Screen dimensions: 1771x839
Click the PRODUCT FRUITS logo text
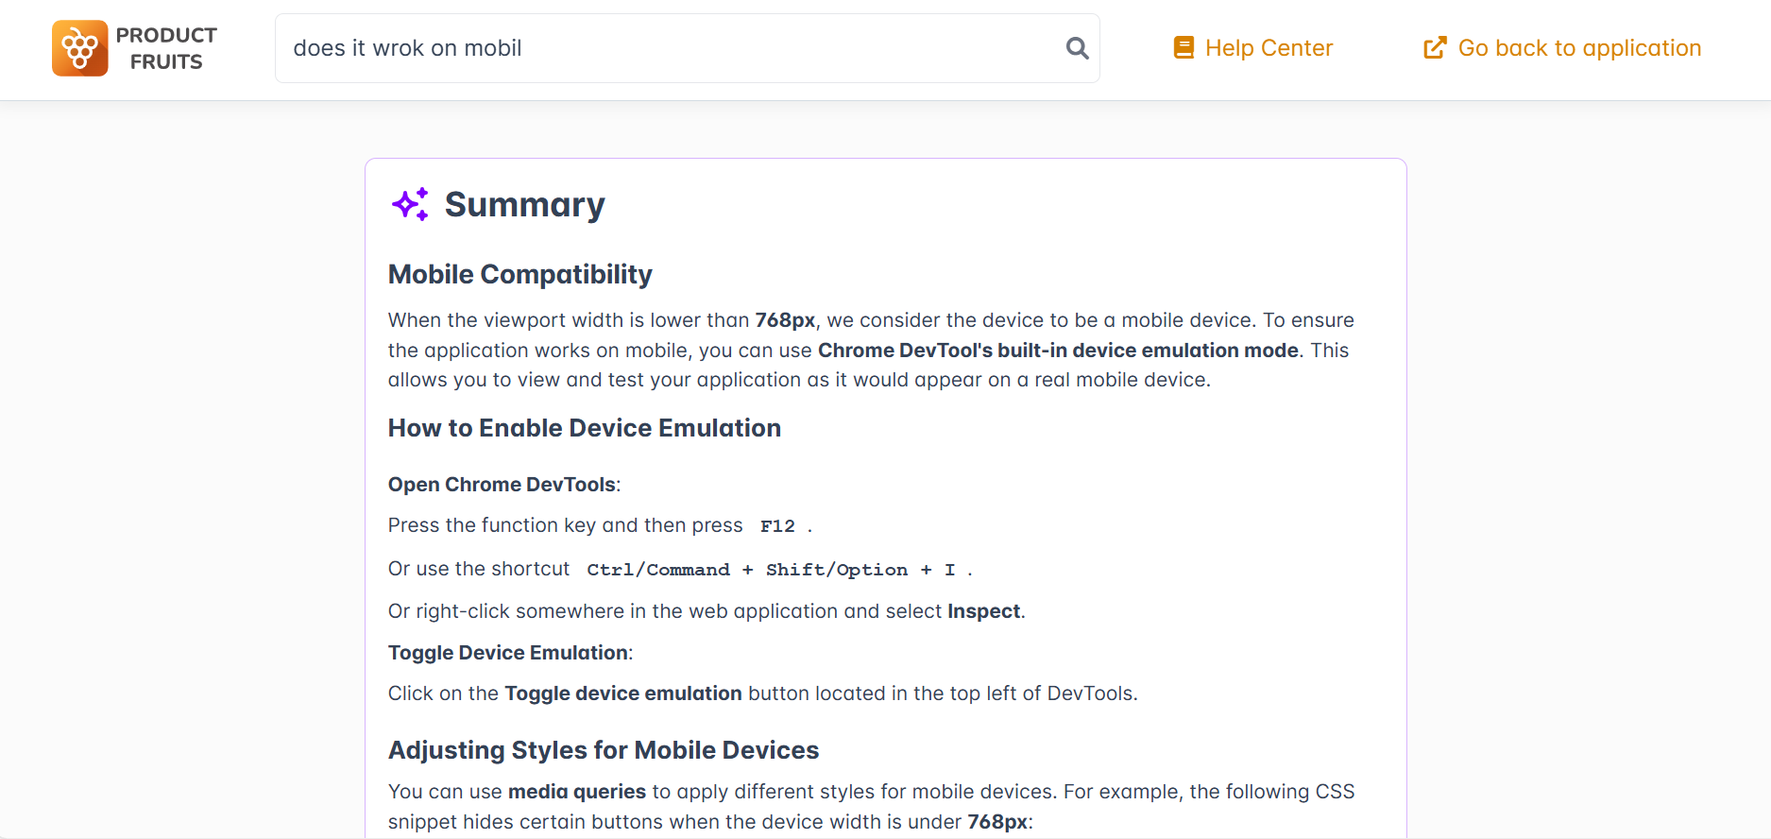(x=166, y=48)
